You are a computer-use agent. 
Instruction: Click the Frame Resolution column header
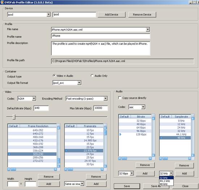pyautogui.click(x=38, y=126)
